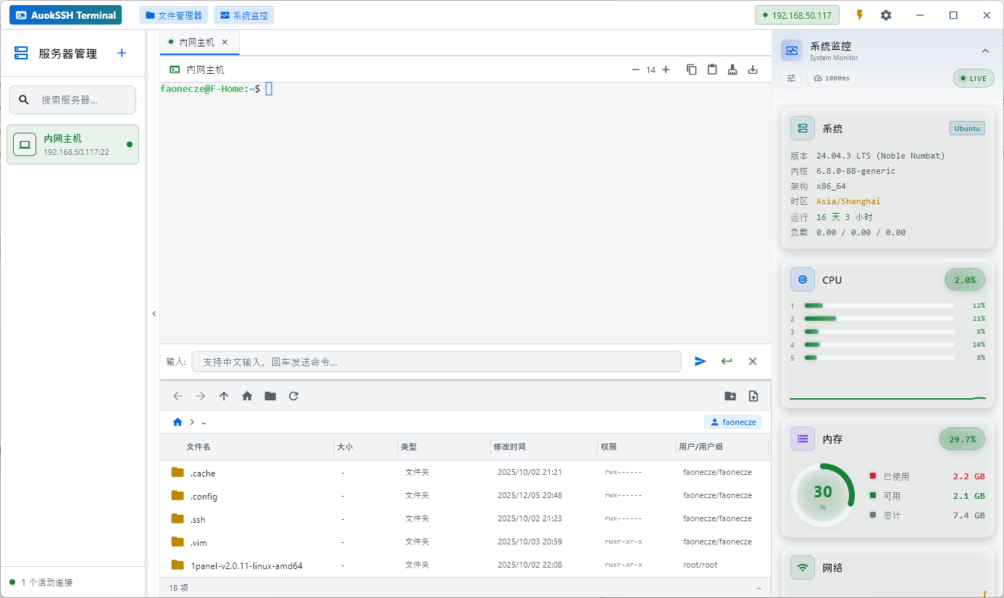Click the upload file icon in file browser
The width and height of the screenshot is (1004, 598).
click(x=753, y=396)
